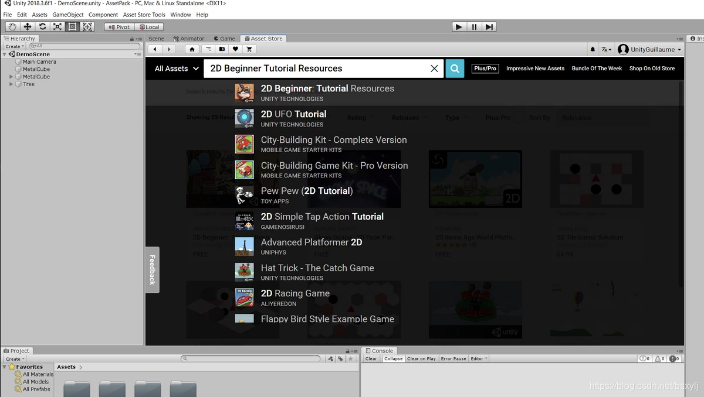Clear the search field text
Screen dimensions: 704x397
tap(434, 69)
